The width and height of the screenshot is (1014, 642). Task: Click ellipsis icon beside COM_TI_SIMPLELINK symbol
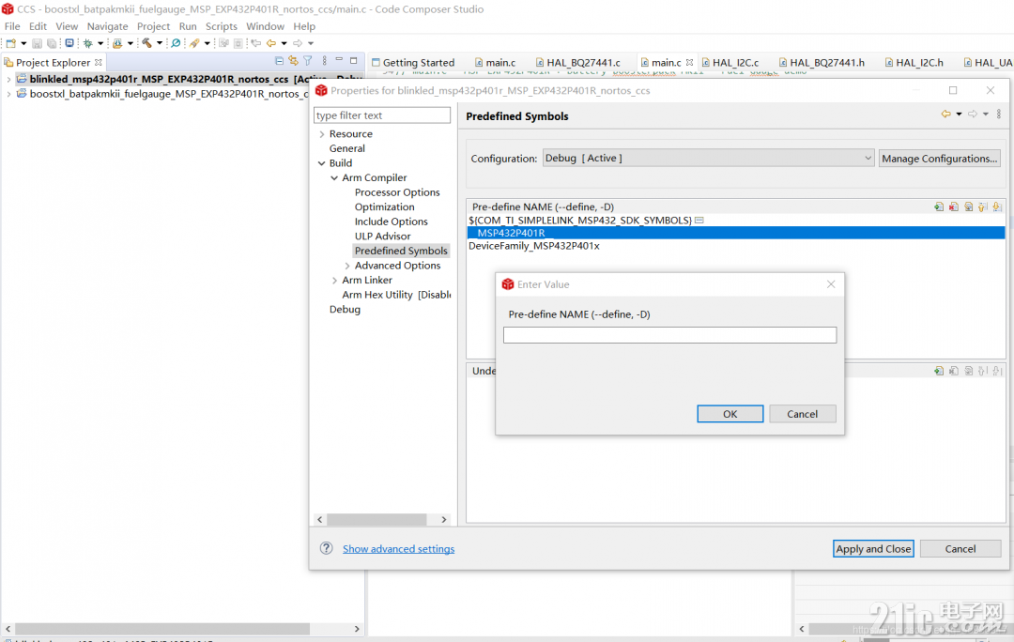[699, 221]
